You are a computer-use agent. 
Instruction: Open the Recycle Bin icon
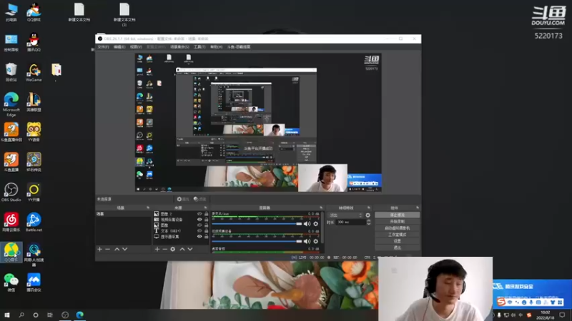(x=11, y=73)
